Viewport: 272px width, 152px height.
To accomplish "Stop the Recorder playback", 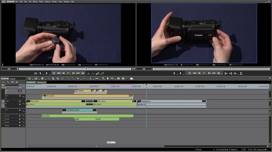I will point(190,73).
